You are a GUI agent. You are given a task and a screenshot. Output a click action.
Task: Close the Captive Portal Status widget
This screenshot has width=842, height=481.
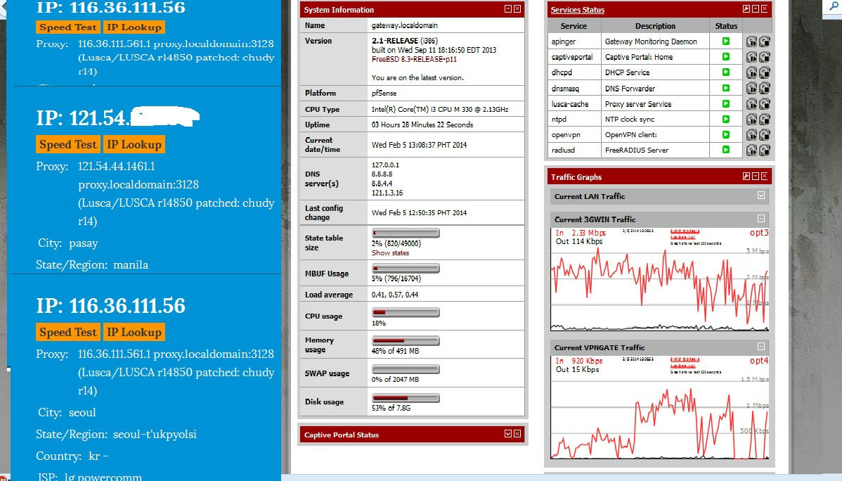pyautogui.click(x=517, y=434)
